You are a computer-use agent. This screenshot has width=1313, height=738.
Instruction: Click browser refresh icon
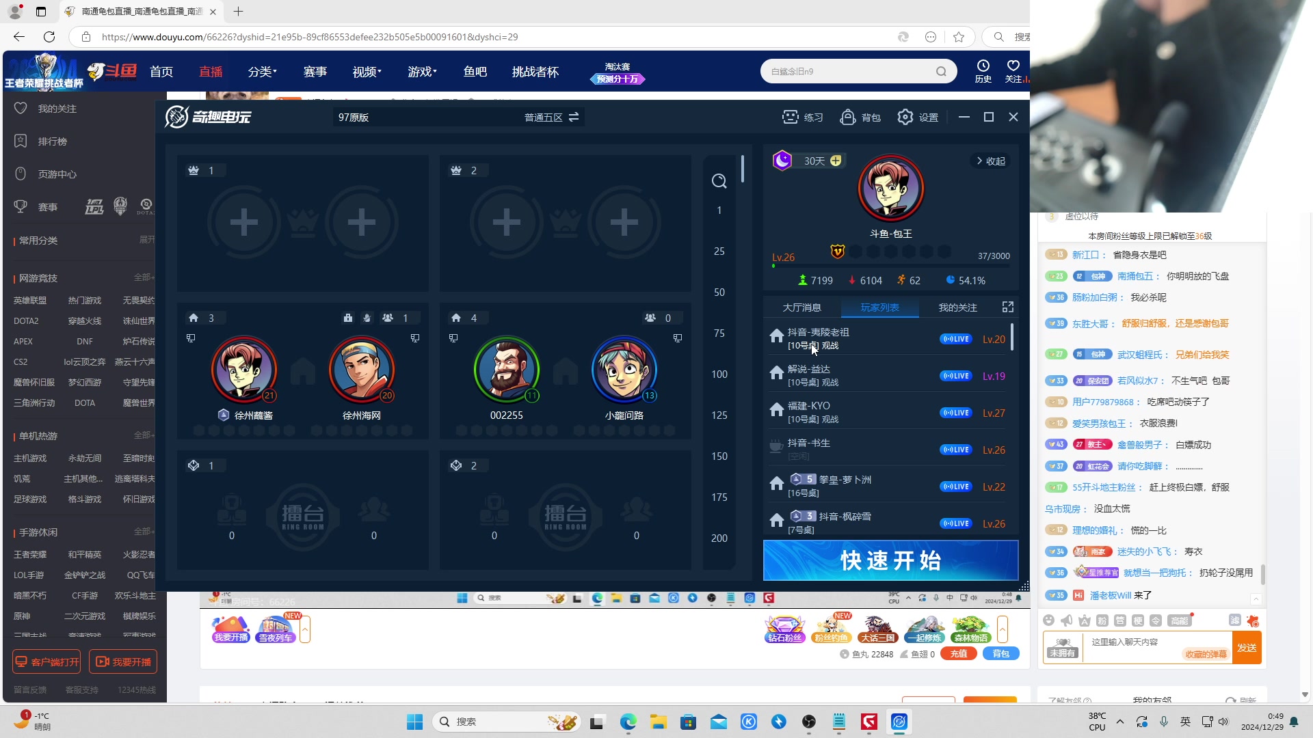coord(49,37)
